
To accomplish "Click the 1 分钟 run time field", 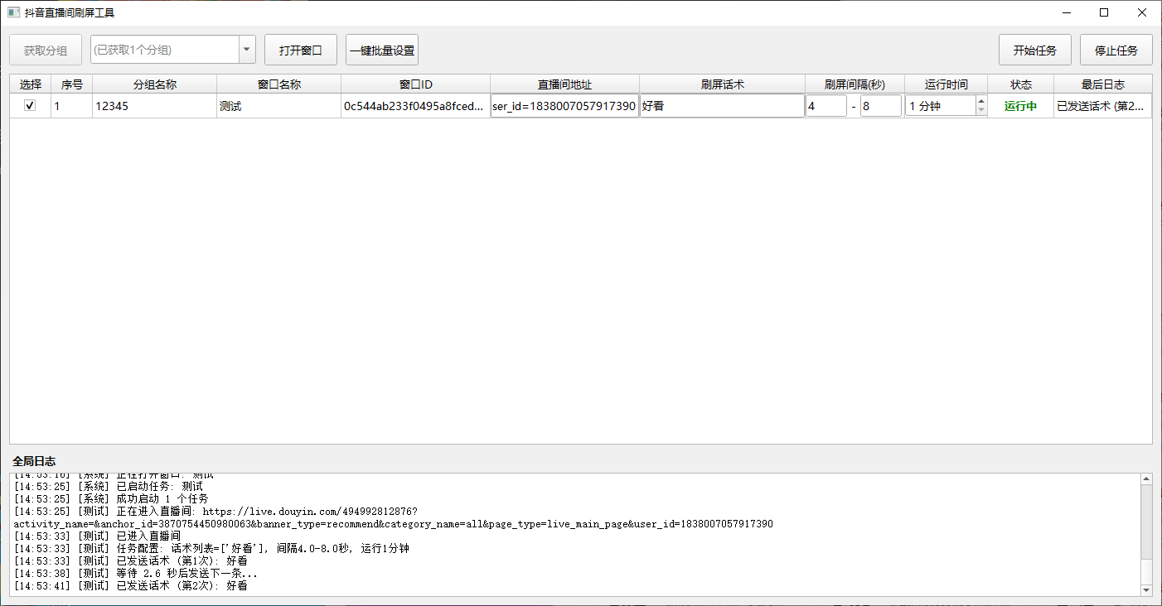I will pos(941,106).
